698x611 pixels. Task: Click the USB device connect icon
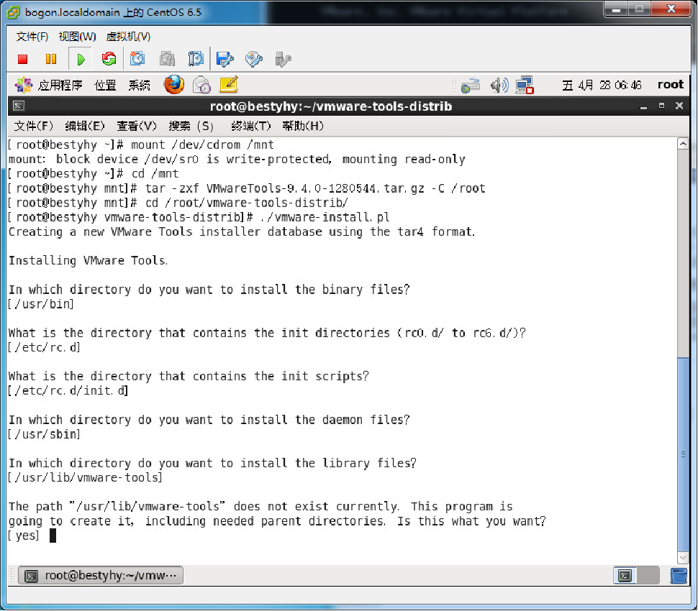(x=283, y=59)
